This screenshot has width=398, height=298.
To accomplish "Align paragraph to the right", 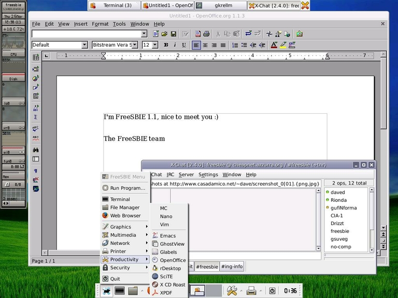I will (x=214, y=45).
